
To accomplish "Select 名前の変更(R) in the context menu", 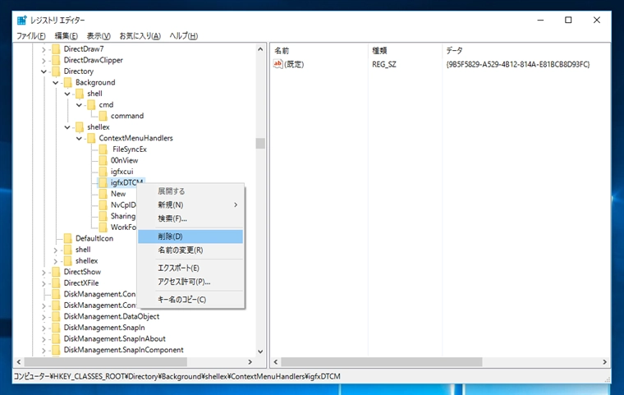I will click(x=190, y=250).
